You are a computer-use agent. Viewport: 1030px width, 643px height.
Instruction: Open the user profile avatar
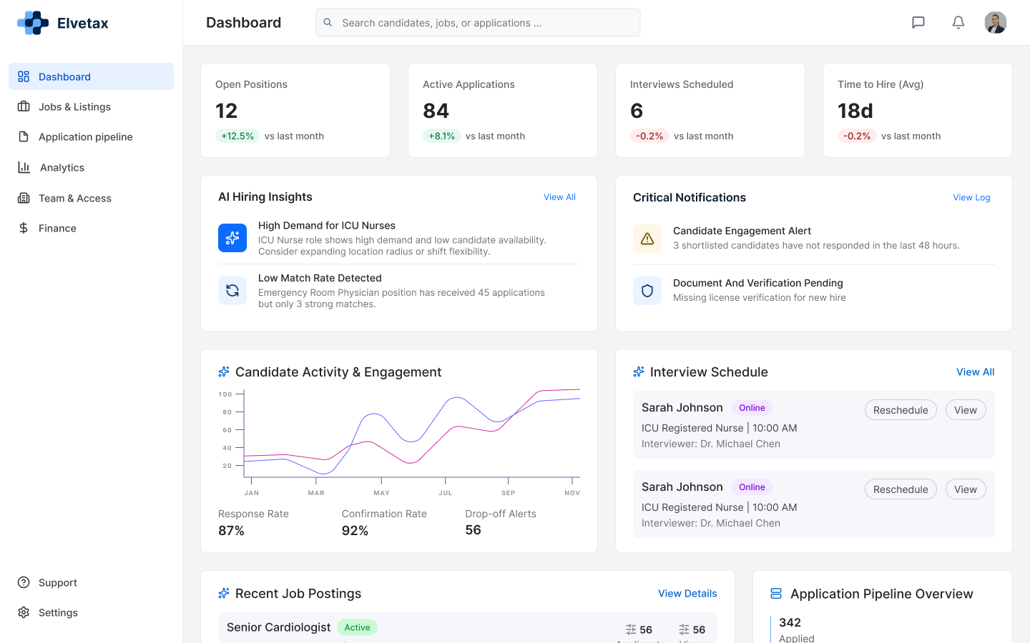pos(995,23)
